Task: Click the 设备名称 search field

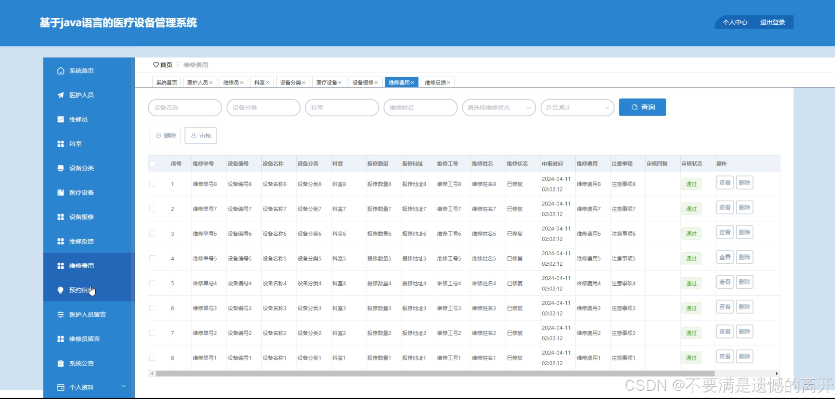Action: [x=185, y=108]
